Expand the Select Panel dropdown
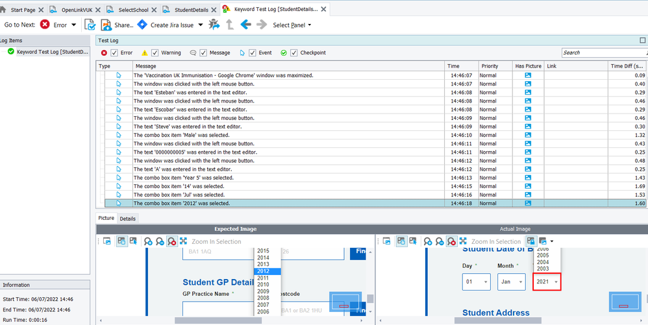This screenshot has height=325, width=648. (292, 25)
